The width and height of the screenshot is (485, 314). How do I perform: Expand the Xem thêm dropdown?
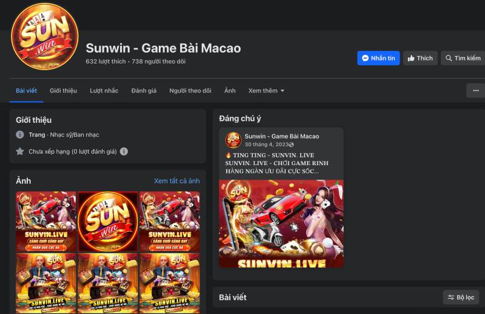point(266,91)
